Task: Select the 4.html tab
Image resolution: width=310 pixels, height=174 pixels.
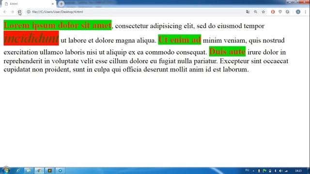Action: (x=29, y=4)
